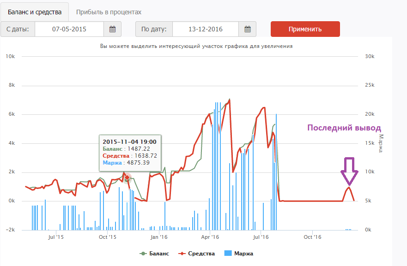
Task: Open the calendar icon beside the start date
Action: (112, 29)
